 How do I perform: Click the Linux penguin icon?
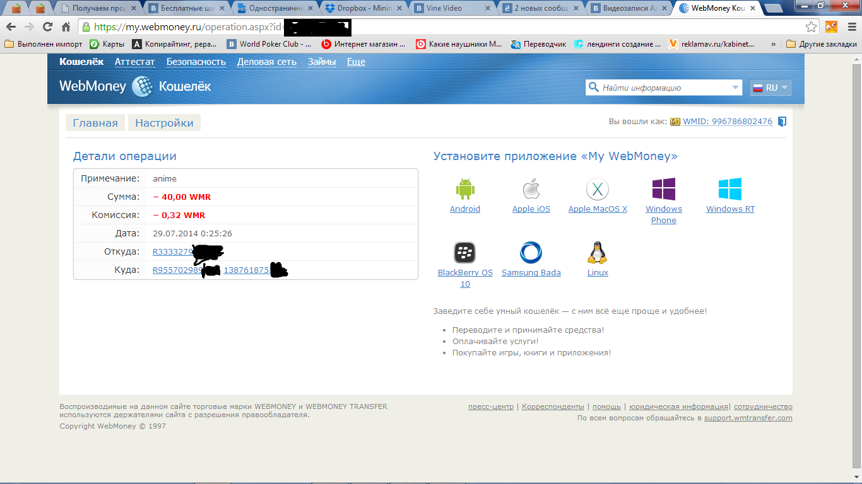coord(598,253)
